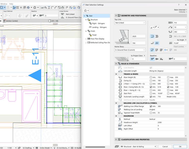Select Flight - Stringers in the tree
Viewport: 189px width, 149px height.
pyautogui.click(x=98, y=23)
